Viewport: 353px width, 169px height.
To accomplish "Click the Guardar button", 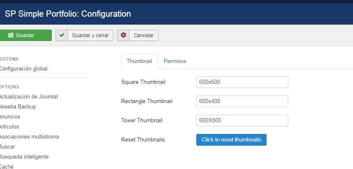I will pyautogui.click(x=25, y=35).
